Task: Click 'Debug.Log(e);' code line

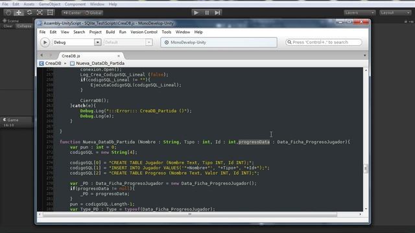Action: [97, 116]
